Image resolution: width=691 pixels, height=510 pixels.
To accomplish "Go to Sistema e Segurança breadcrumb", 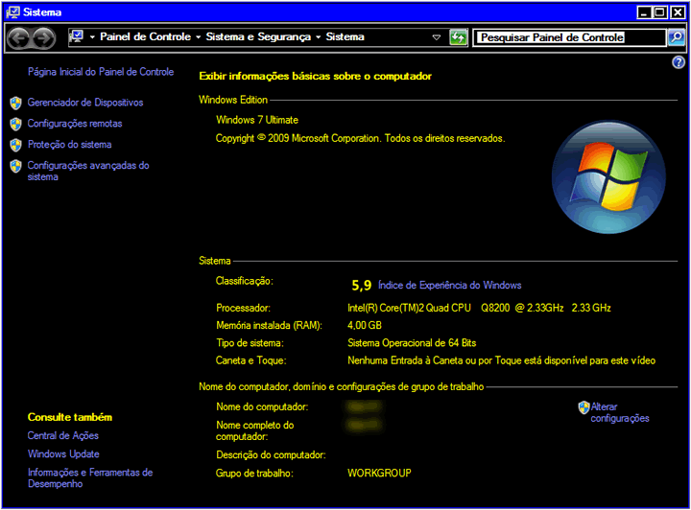I will [258, 36].
